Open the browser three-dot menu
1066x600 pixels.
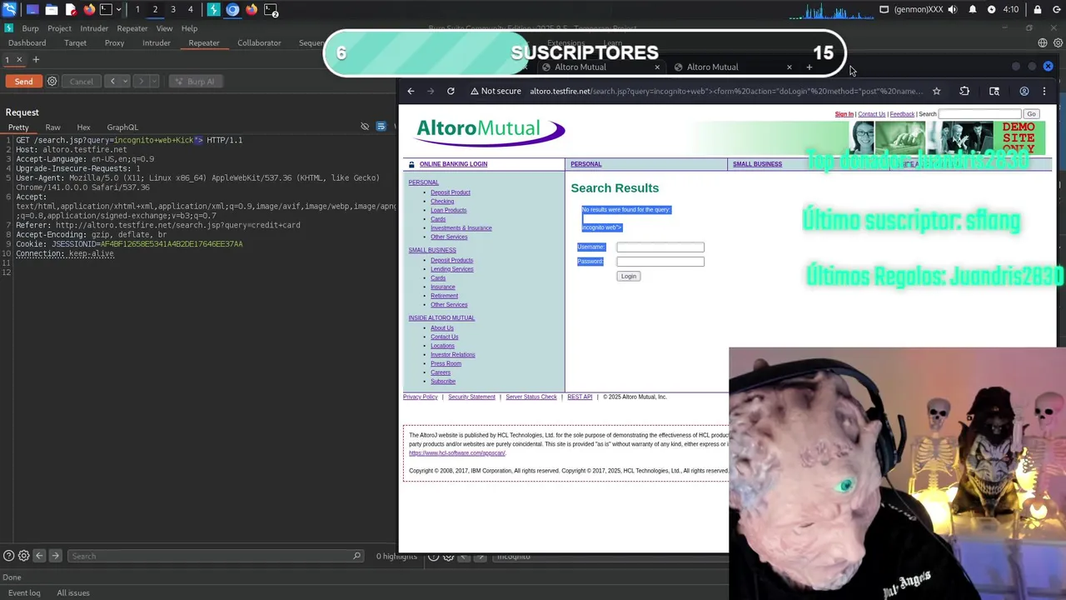[1044, 91]
